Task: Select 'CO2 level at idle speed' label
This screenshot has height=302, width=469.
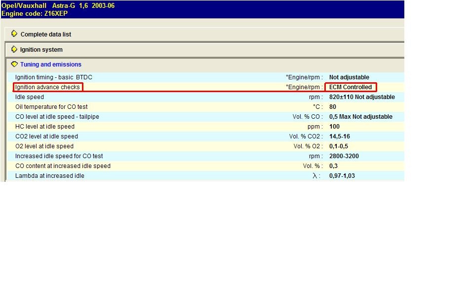Action: 47,136
